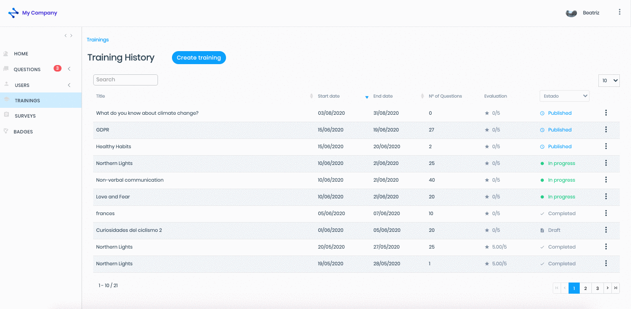
Task: Click Published status in Healthy Habits row
Action: pyautogui.click(x=560, y=146)
